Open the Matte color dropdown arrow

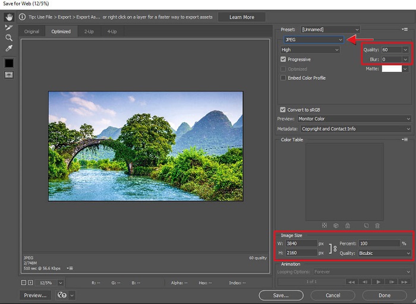(x=405, y=69)
